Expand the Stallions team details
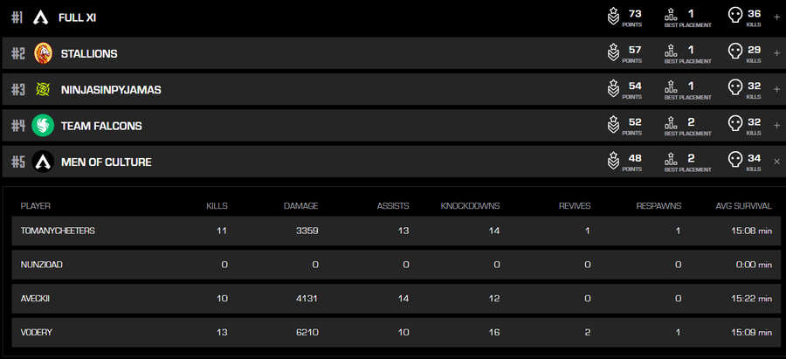The image size is (786, 359). (777, 53)
